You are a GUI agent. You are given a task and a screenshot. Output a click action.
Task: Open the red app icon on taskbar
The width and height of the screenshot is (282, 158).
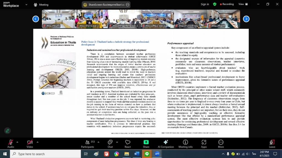(x=107, y=154)
